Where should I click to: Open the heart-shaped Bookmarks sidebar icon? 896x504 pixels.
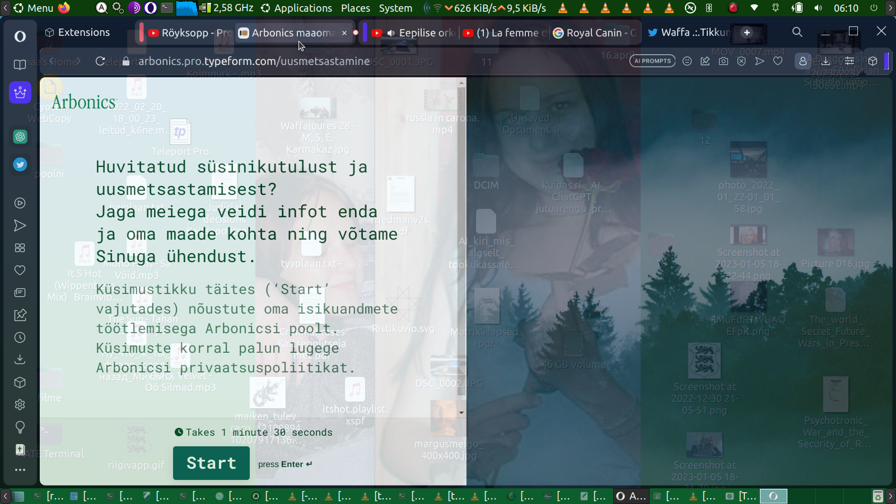(x=20, y=270)
